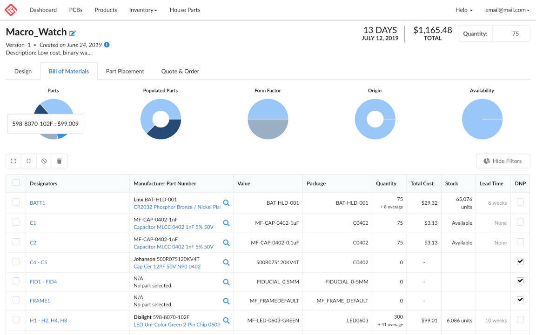Open the Quote & Order tab

point(180,71)
